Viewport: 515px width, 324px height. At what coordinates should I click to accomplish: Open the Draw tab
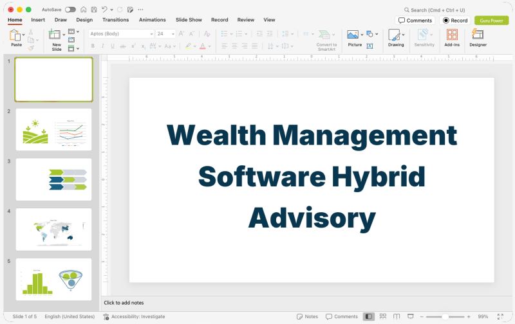click(x=61, y=20)
